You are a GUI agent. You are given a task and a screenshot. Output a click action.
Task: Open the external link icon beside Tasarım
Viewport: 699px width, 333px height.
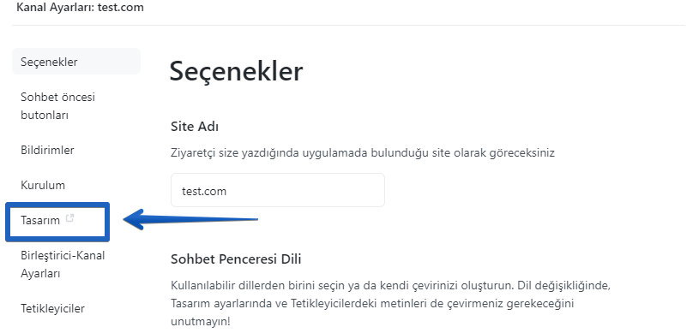pyautogui.click(x=69, y=218)
